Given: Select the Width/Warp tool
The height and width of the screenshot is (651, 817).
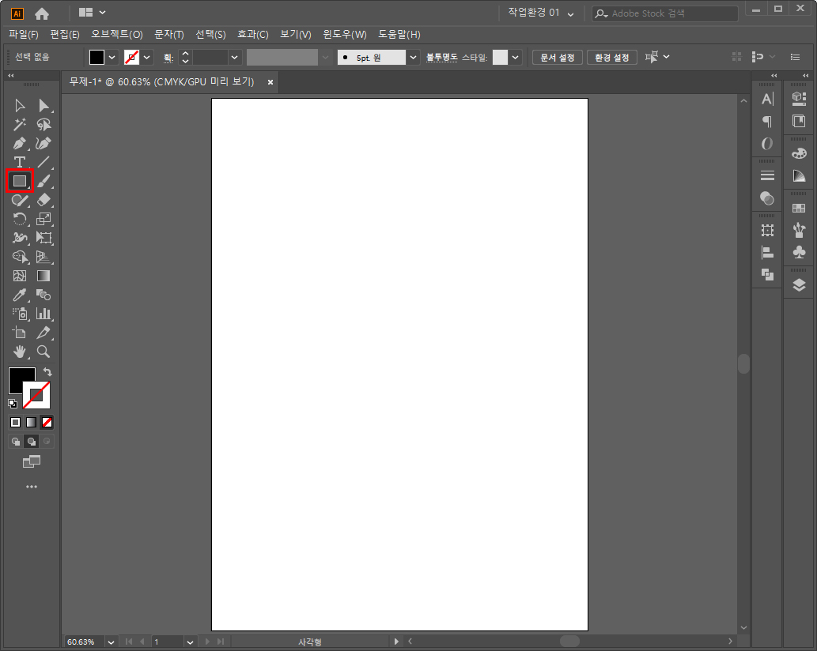Looking at the screenshot, I should pyautogui.click(x=20, y=238).
